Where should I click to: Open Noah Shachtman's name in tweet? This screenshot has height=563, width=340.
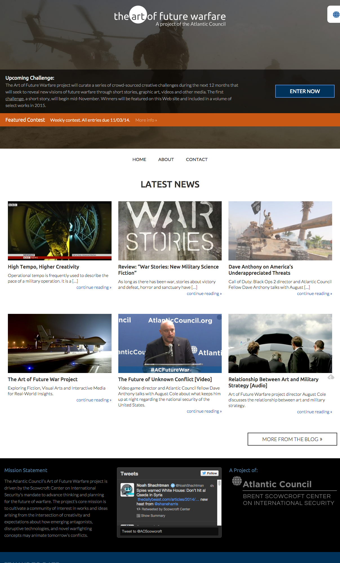pos(153,485)
